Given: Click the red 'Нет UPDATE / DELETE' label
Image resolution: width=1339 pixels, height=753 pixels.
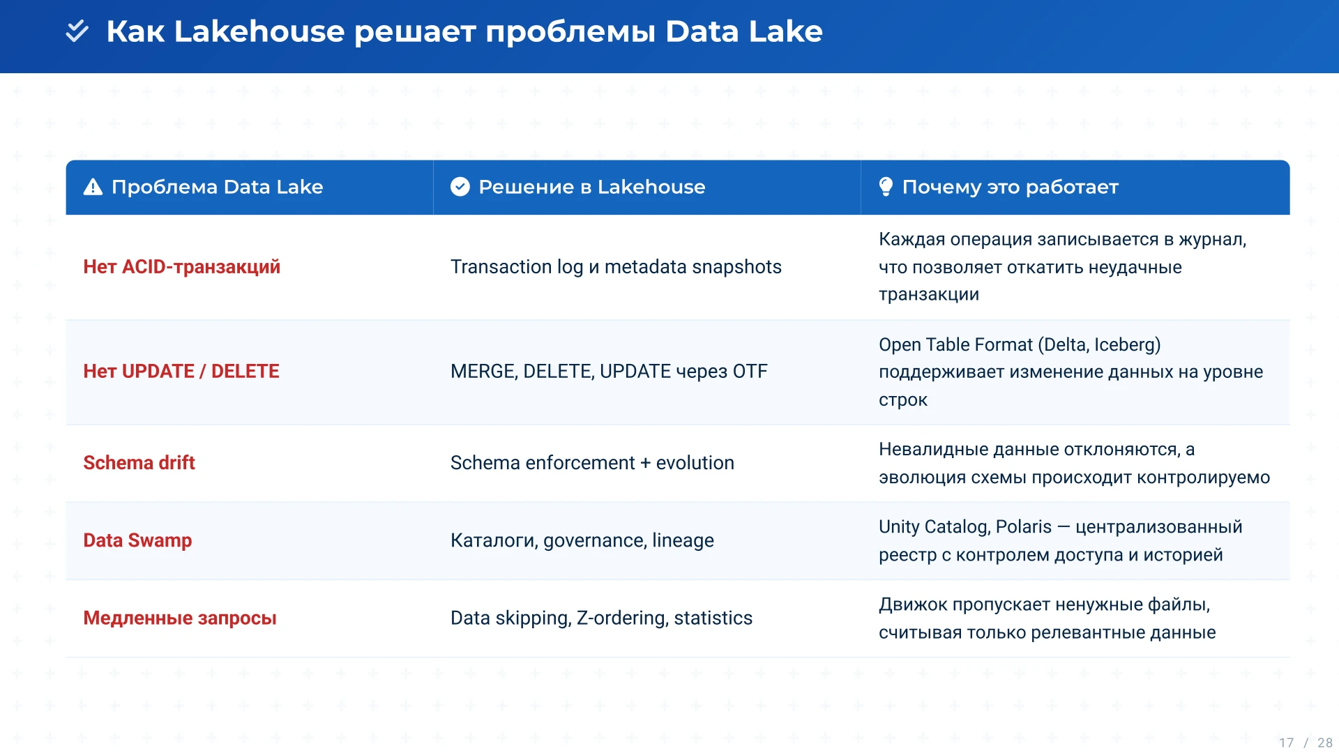Looking at the screenshot, I should click(181, 372).
